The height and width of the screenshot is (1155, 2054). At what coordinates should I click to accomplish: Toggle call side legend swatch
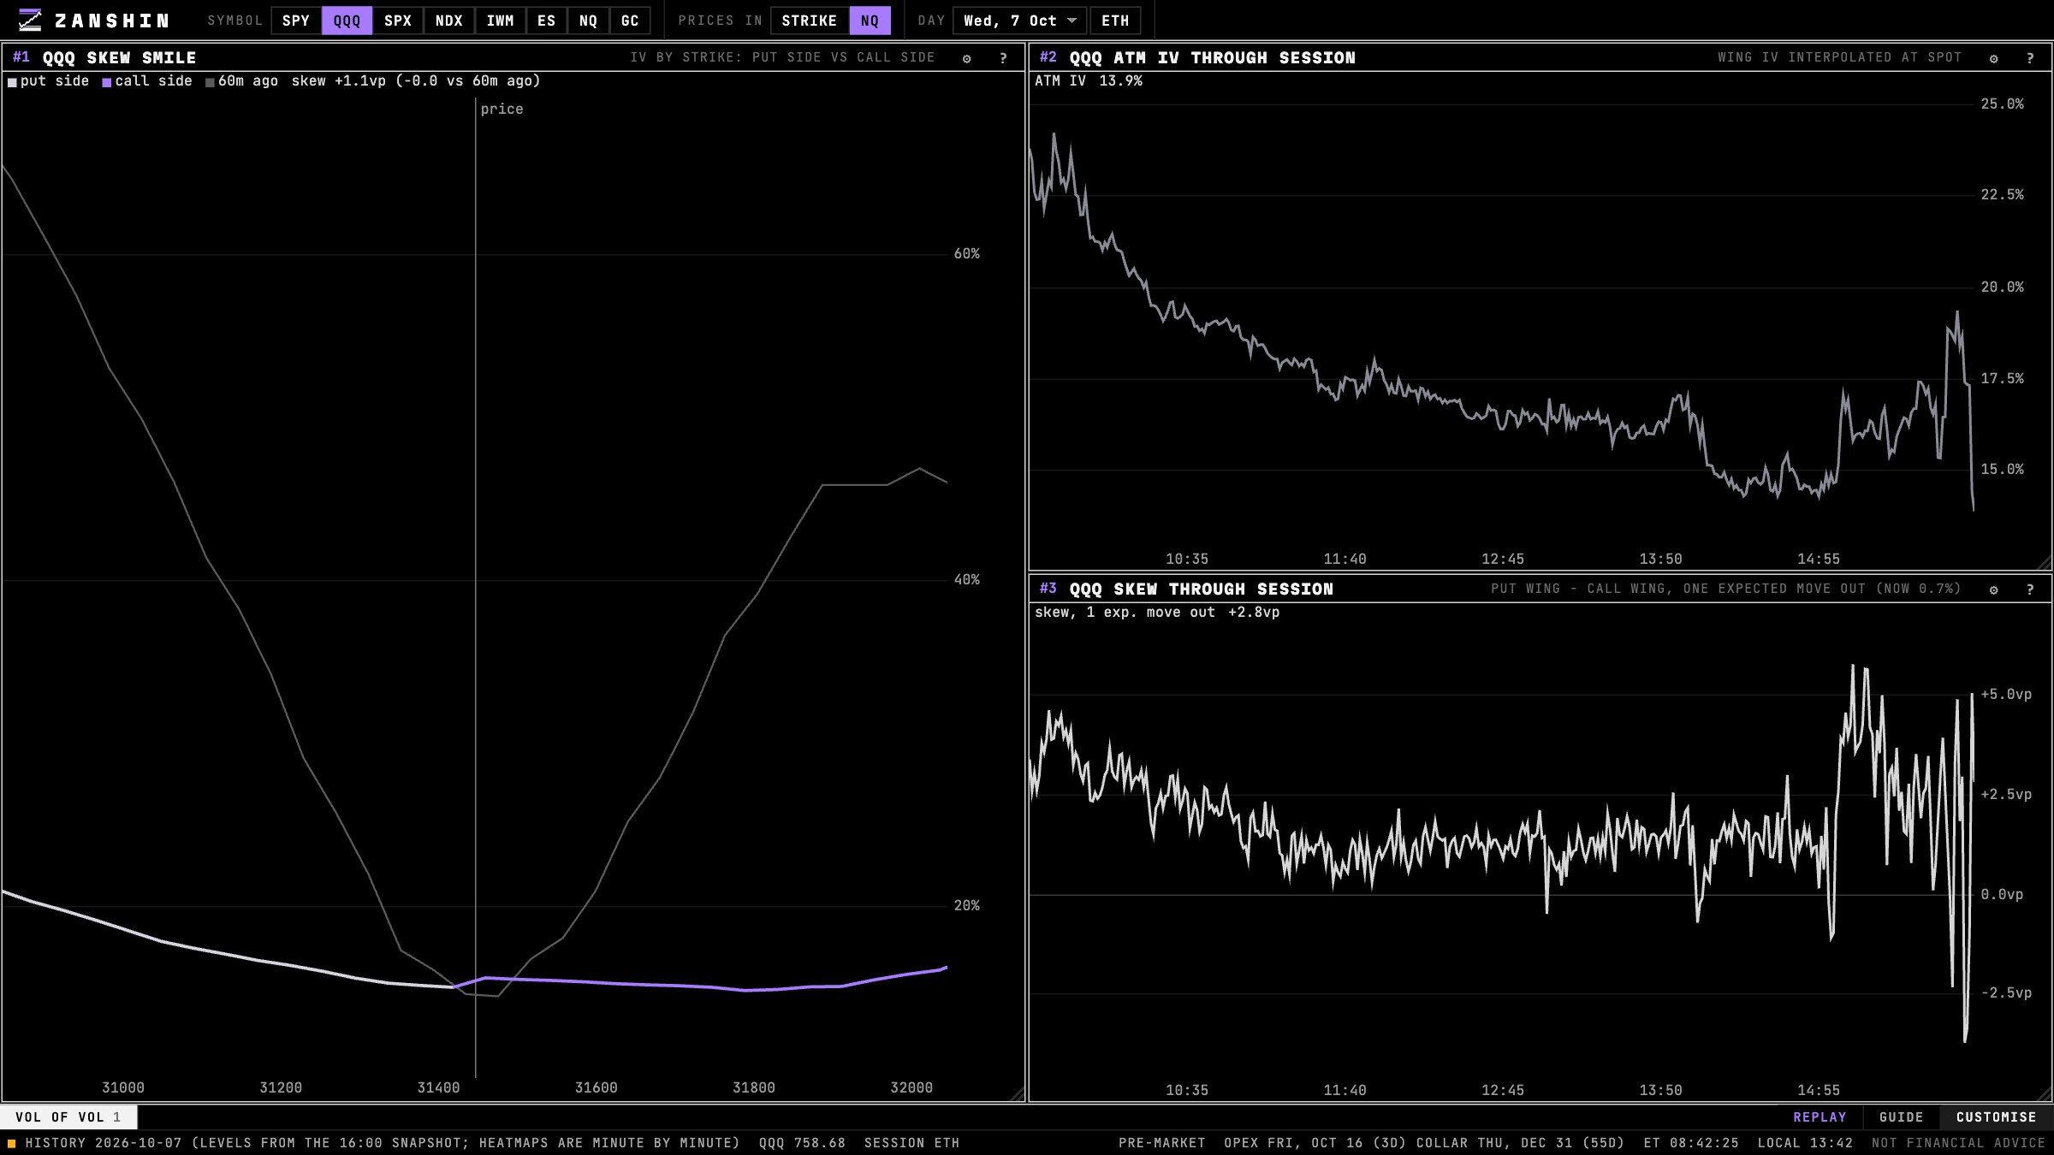[x=107, y=82]
